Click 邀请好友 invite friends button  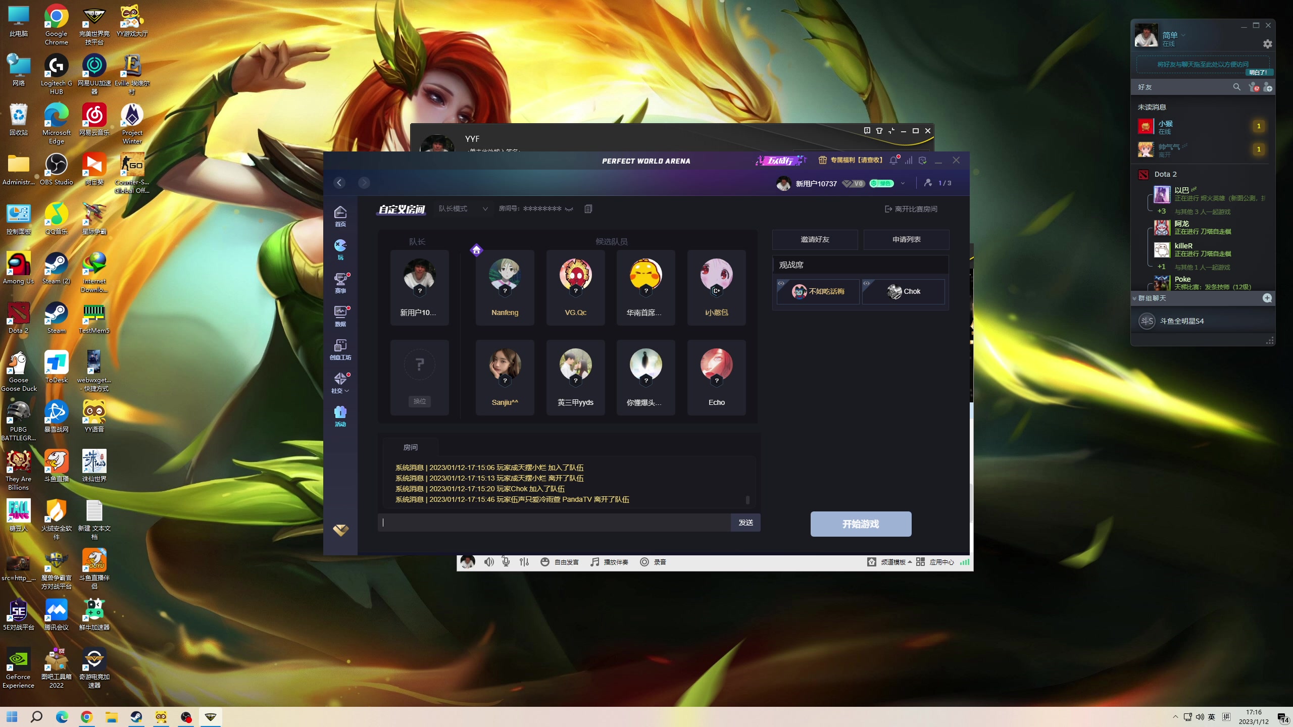[x=815, y=240]
